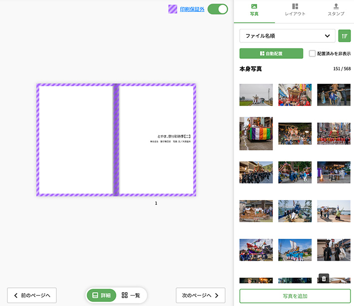
Task: Toggle the 印刷保証外 switch off
Action: [x=218, y=9]
